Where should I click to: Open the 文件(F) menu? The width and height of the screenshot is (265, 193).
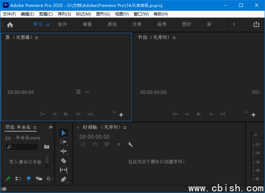(9, 14)
